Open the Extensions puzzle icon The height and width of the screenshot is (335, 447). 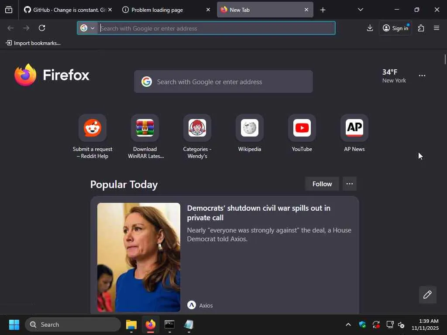(x=421, y=28)
